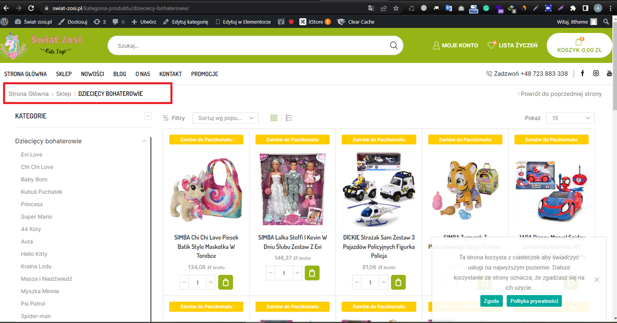Decrease quantity for Lalka Steffi I Kevin
617x323 pixels.
click(270, 273)
